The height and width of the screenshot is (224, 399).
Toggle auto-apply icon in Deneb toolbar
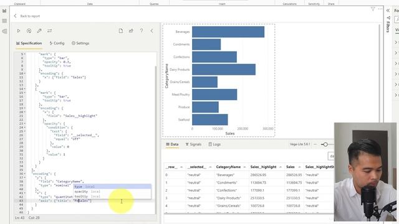point(29,30)
